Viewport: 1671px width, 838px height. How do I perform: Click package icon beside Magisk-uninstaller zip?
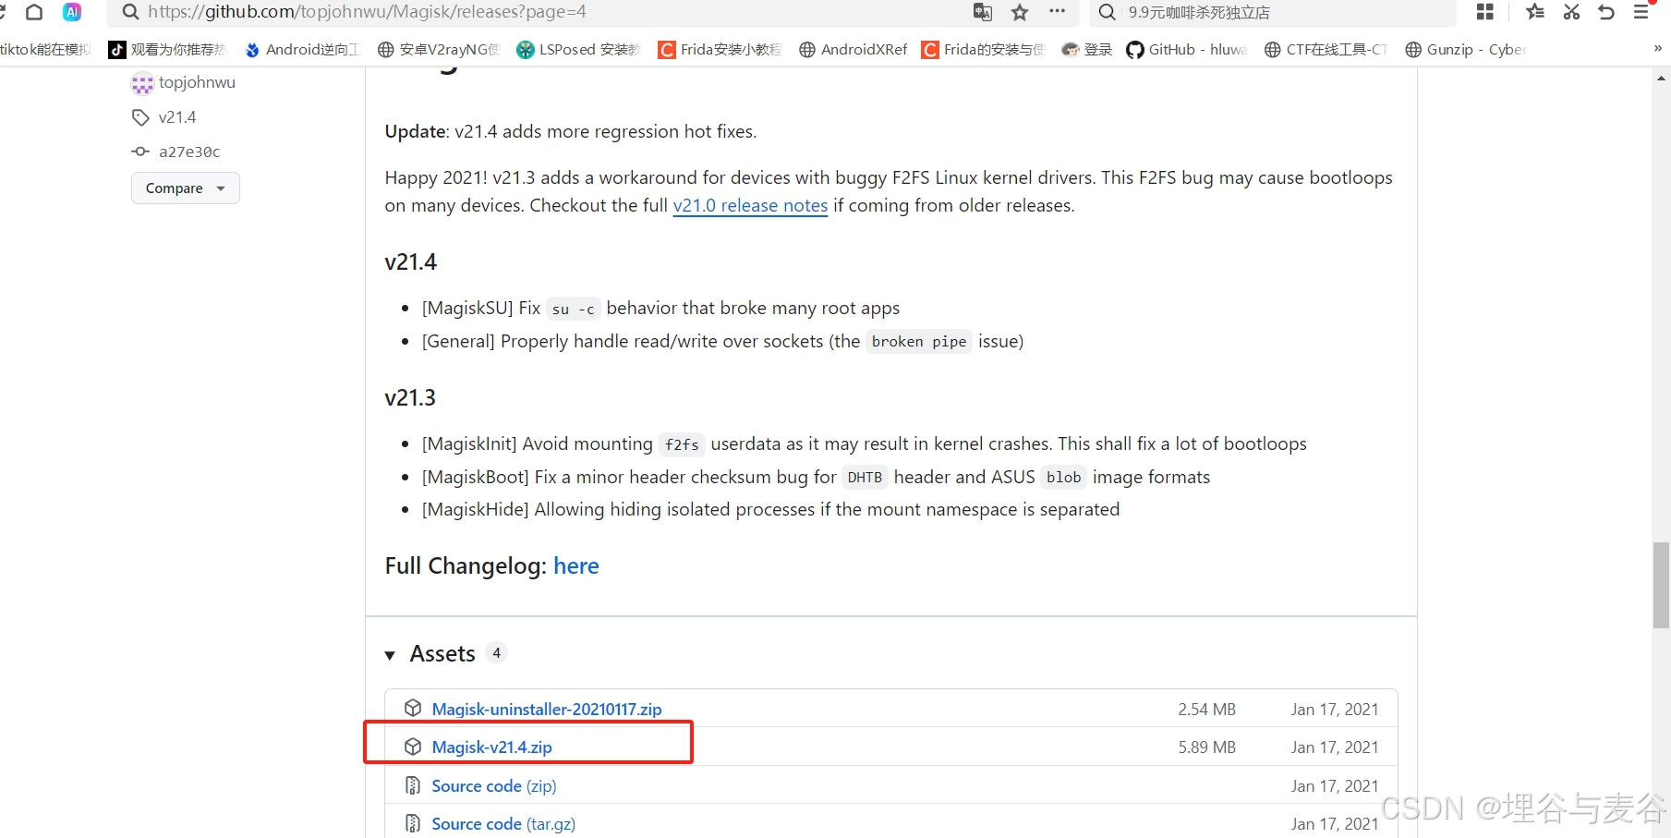(413, 709)
